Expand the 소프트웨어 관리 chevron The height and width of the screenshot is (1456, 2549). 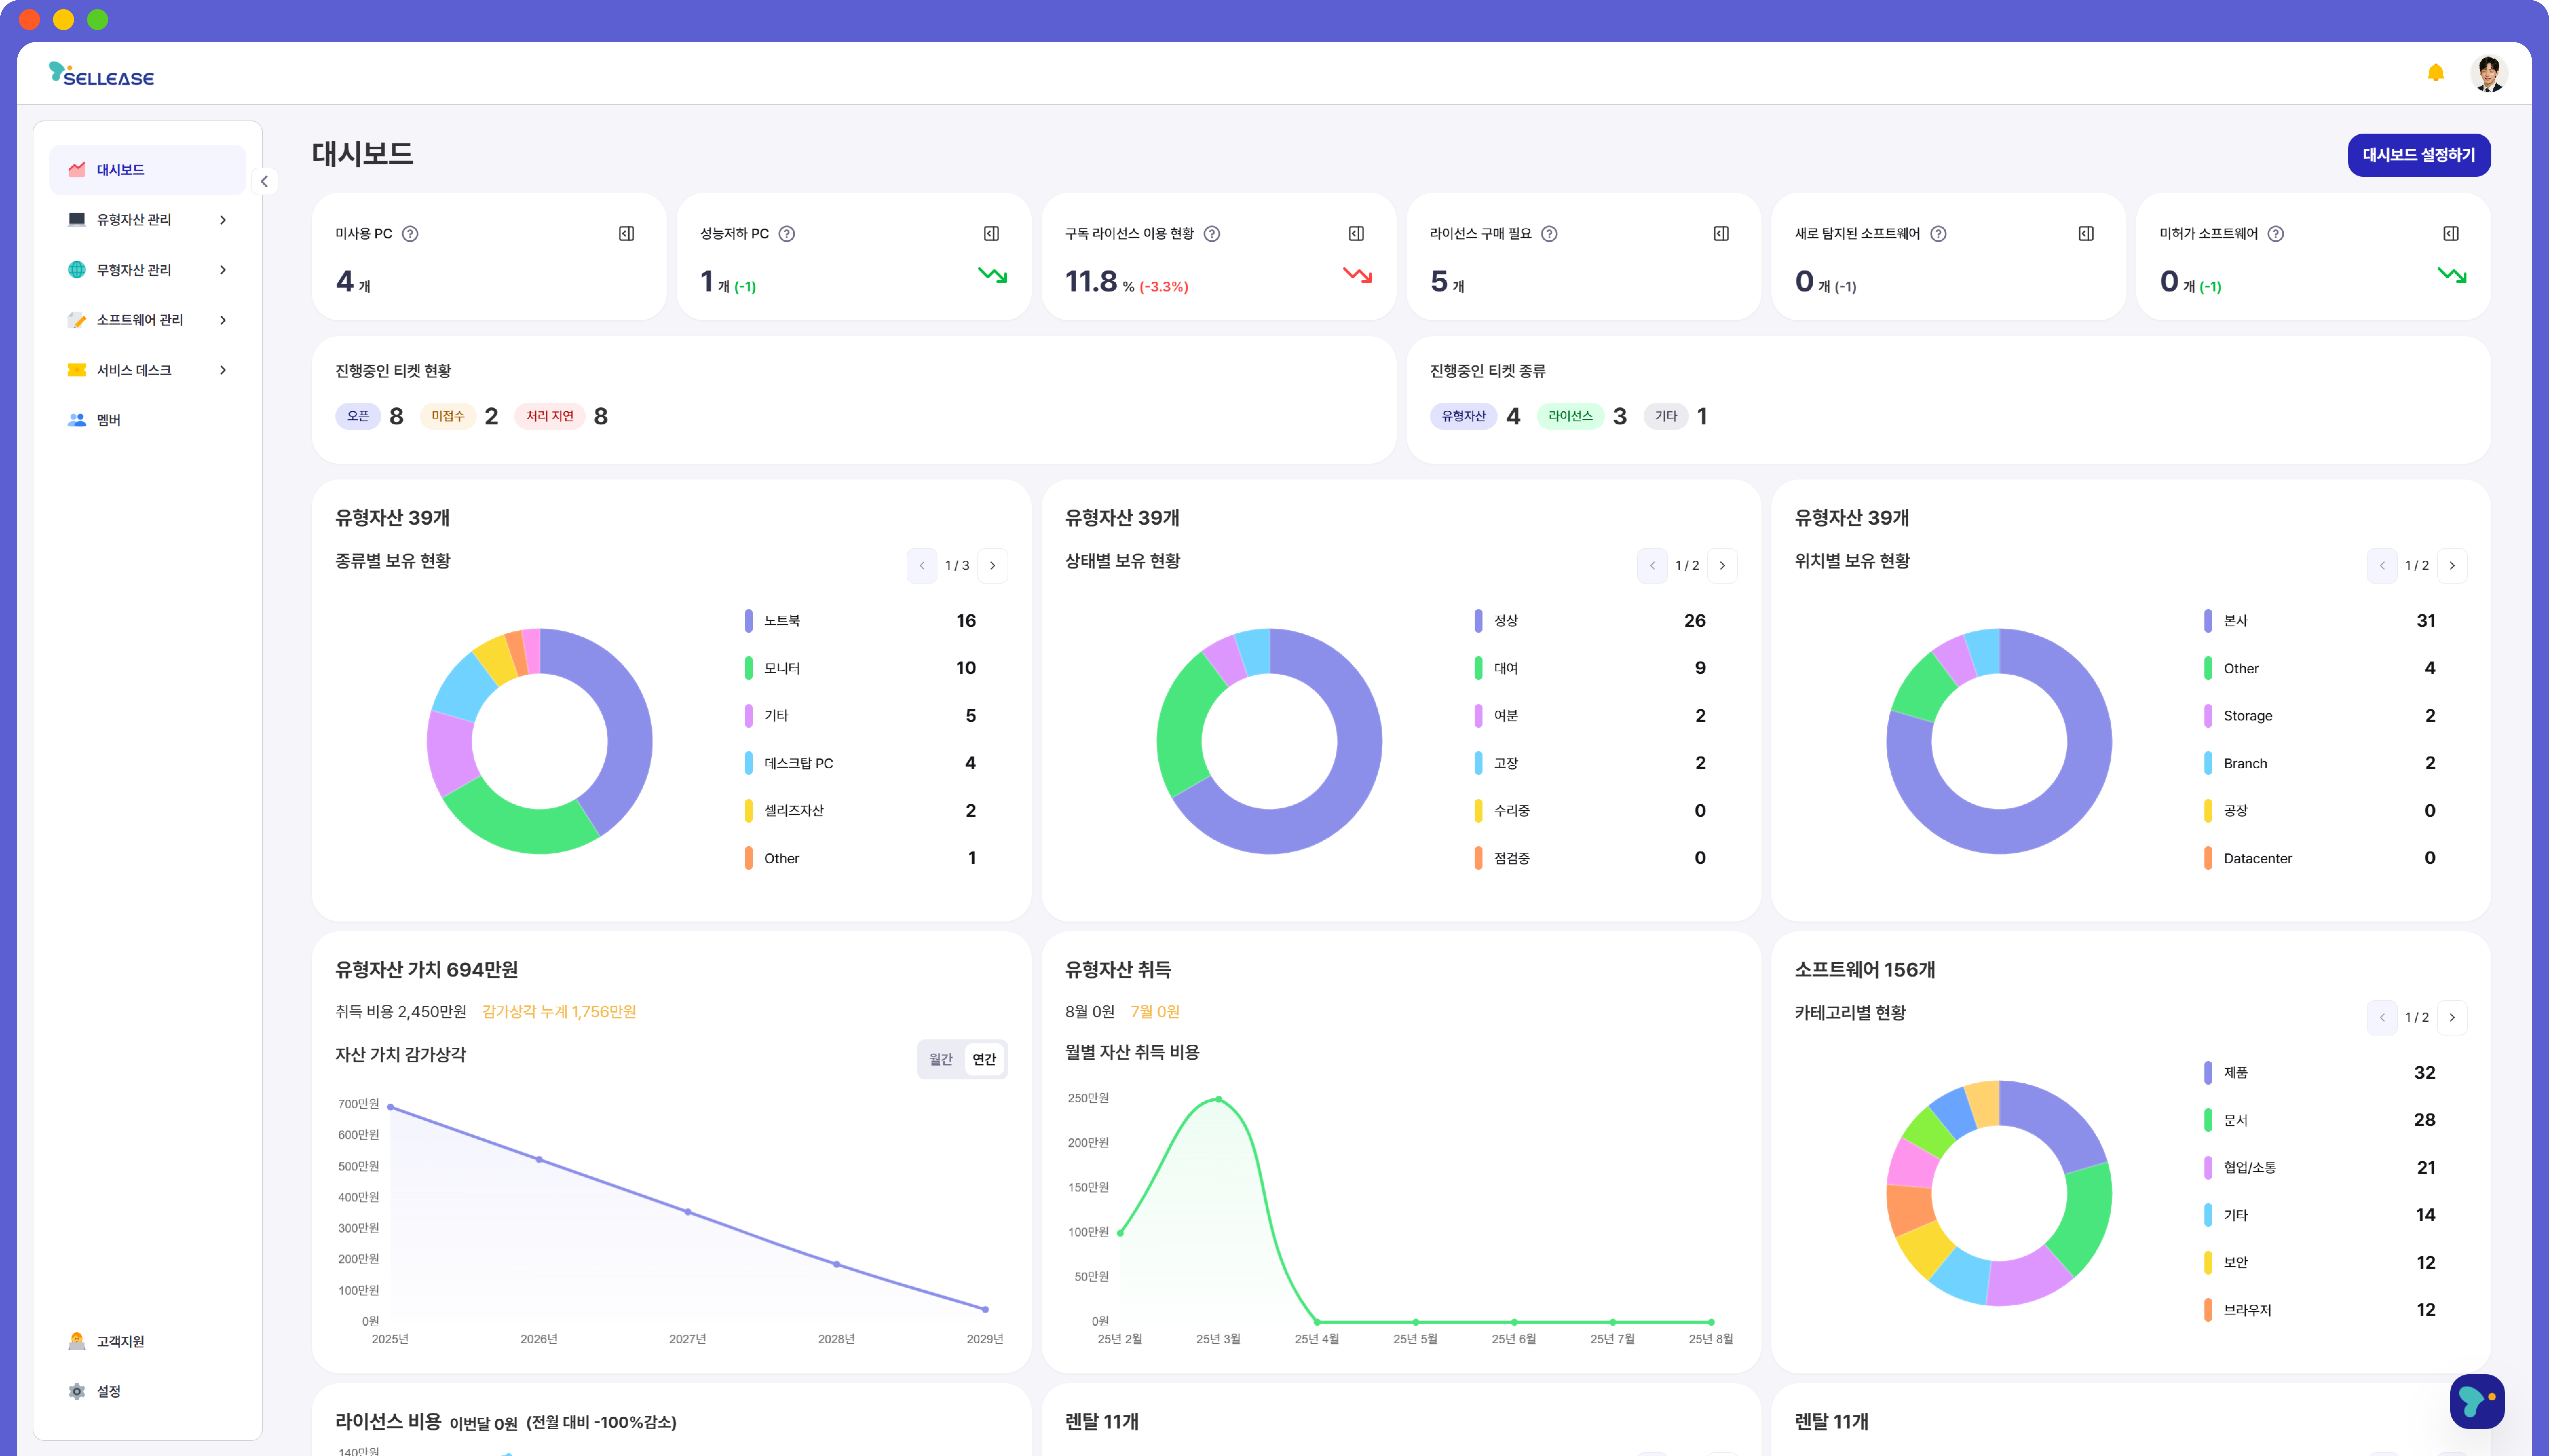coord(223,320)
